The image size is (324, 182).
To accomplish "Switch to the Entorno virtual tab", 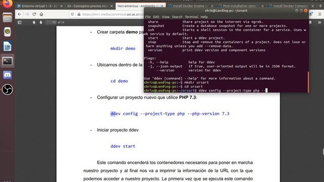I will coord(39,6).
